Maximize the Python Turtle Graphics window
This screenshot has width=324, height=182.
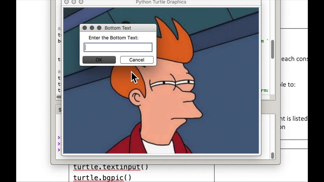81,2
